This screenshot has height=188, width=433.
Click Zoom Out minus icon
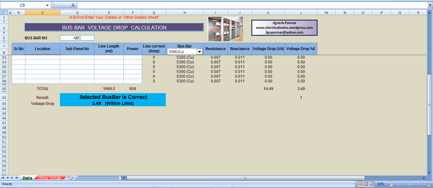pos(391,184)
